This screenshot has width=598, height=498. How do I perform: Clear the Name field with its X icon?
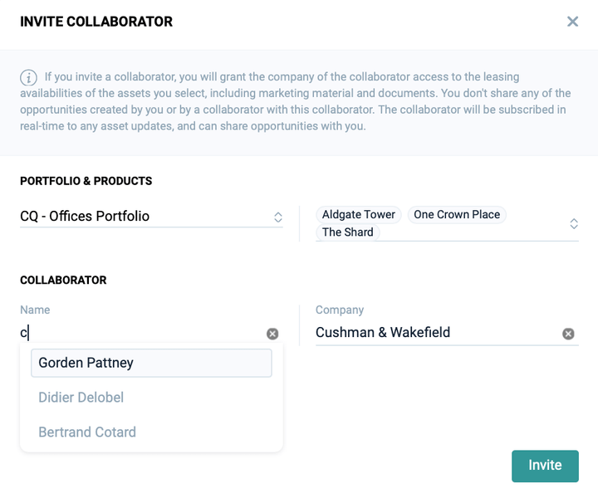pos(272,334)
